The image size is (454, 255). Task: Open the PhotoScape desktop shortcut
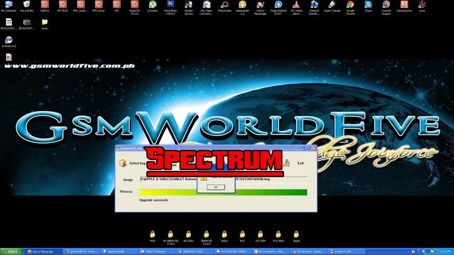[224, 6]
